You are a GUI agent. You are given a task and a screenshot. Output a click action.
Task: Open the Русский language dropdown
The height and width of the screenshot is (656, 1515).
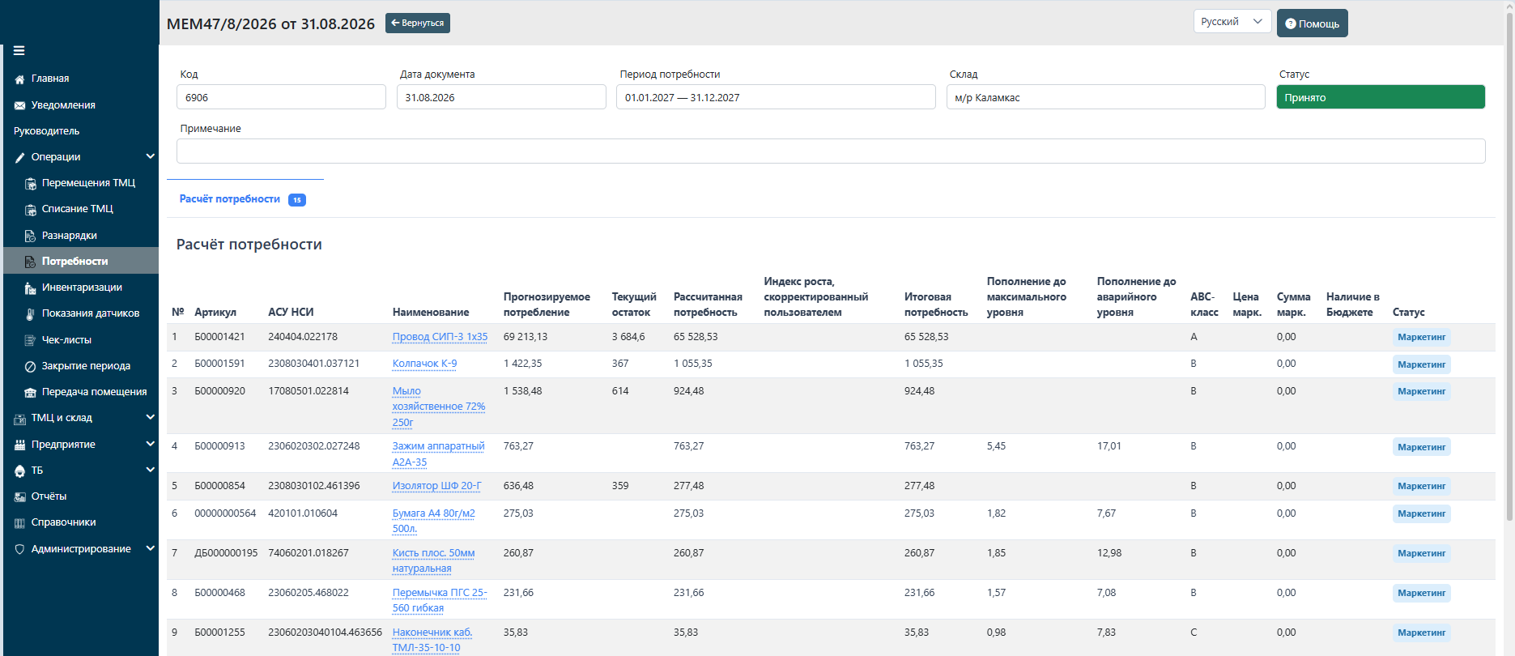point(1232,22)
